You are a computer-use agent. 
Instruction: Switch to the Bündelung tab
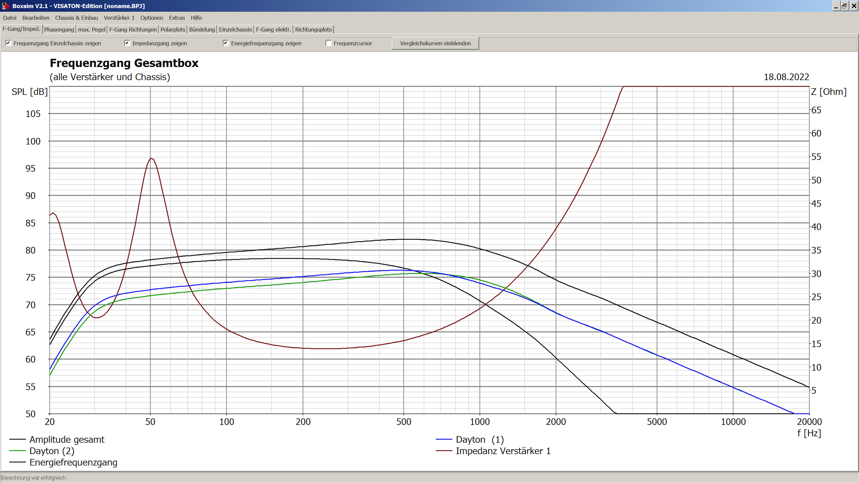click(x=202, y=30)
